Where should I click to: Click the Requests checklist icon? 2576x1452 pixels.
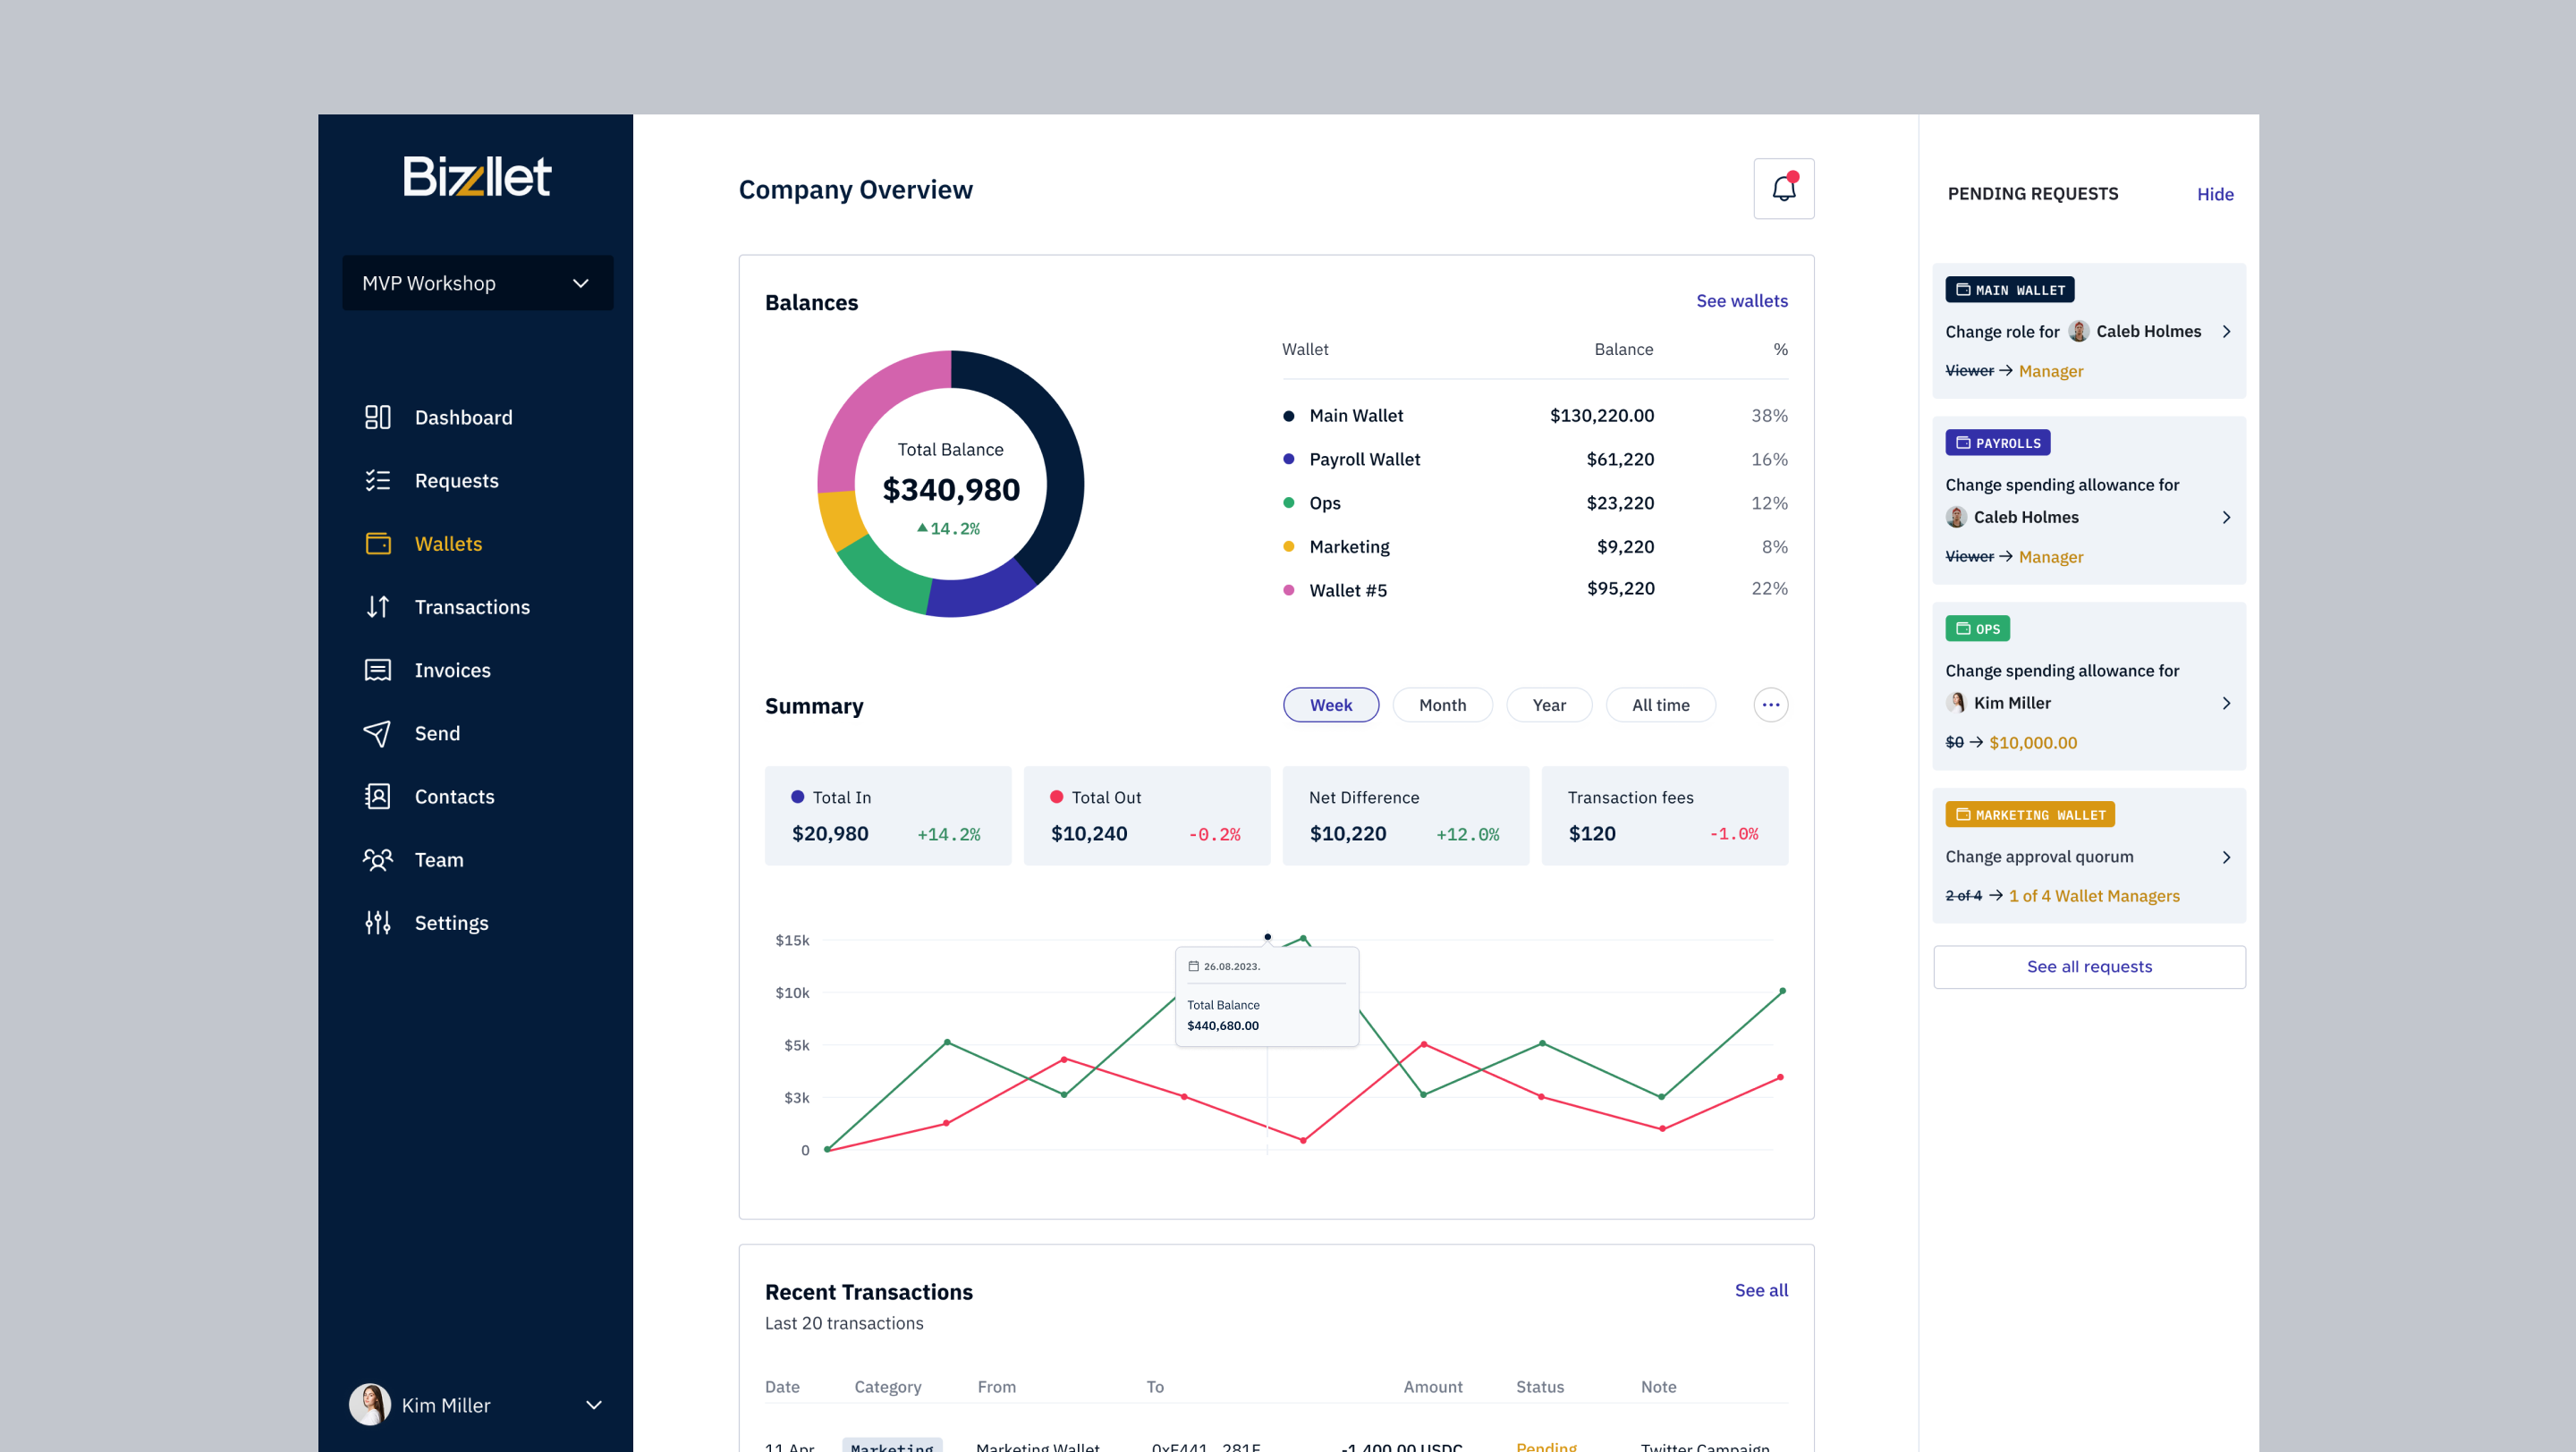pos(377,479)
